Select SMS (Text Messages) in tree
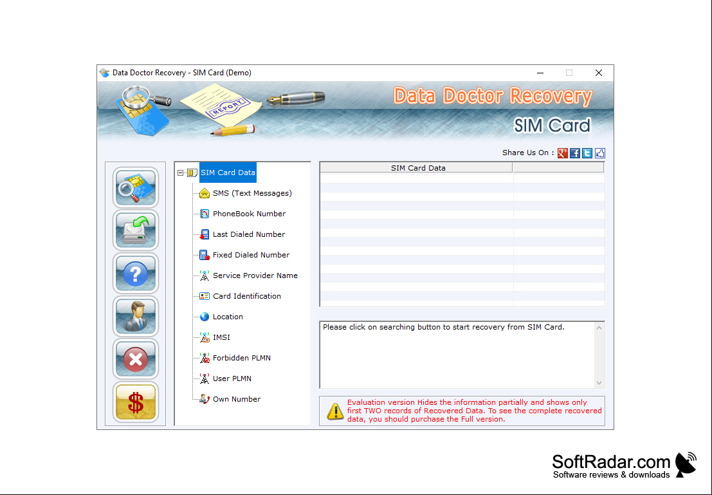Image resolution: width=712 pixels, height=495 pixels. pyautogui.click(x=252, y=193)
